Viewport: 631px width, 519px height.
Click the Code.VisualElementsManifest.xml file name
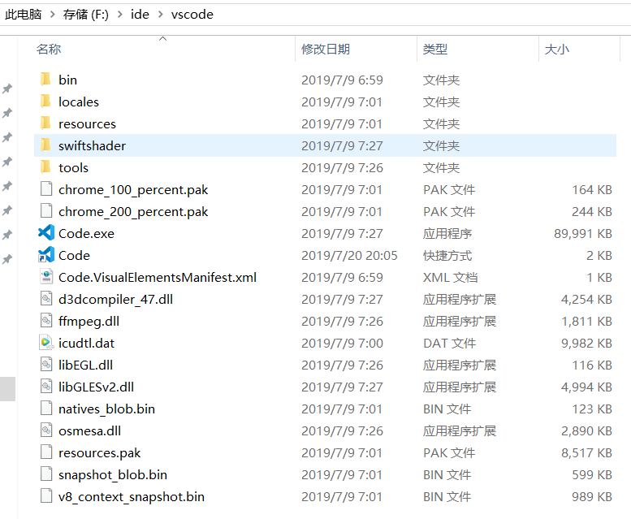[x=158, y=277]
